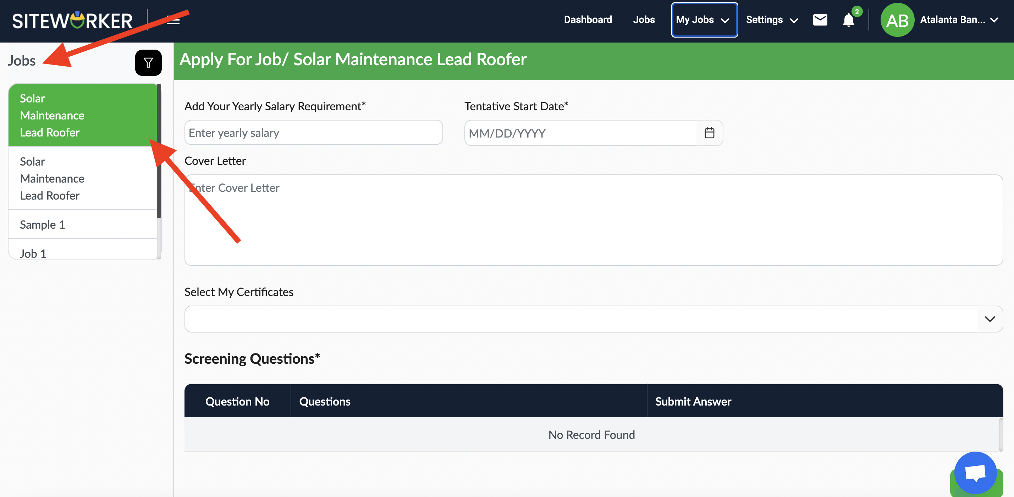Go to Dashboard in the top navigation
The height and width of the screenshot is (497, 1014).
(x=588, y=19)
